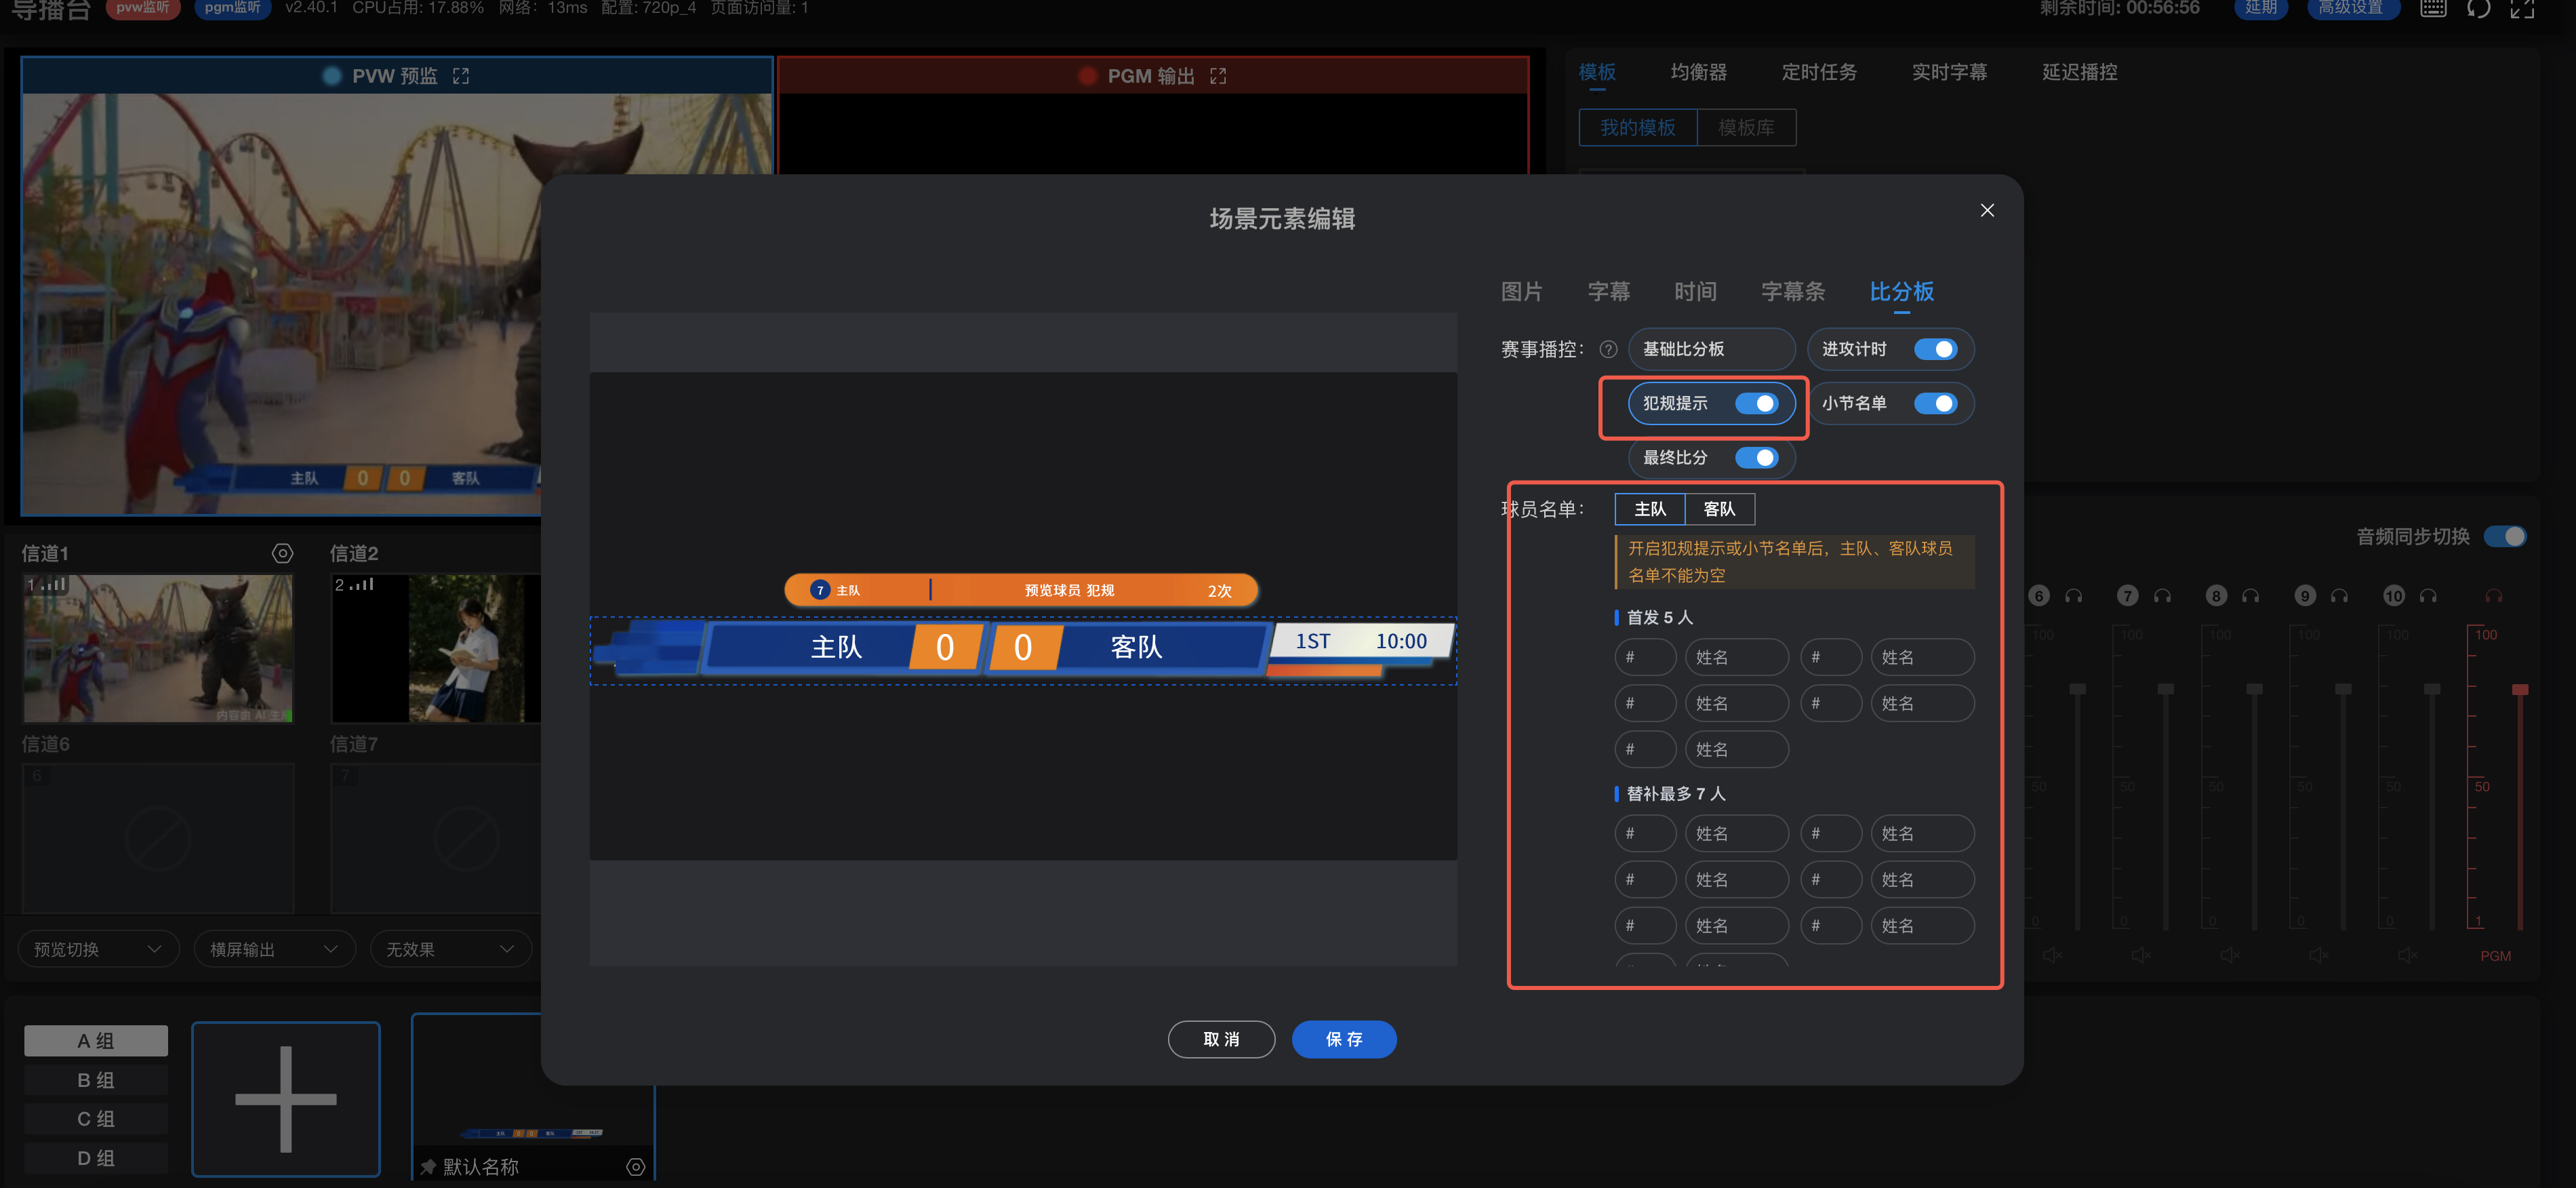Image resolution: width=2576 pixels, height=1188 pixels.
Task: Switch to the 图片 tab
Action: click(1521, 291)
